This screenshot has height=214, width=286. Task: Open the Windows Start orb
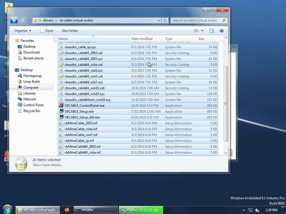pyautogui.click(x=8, y=210)
